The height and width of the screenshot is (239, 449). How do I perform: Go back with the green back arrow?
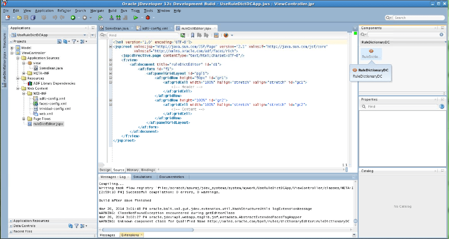(x=73, y=18)
